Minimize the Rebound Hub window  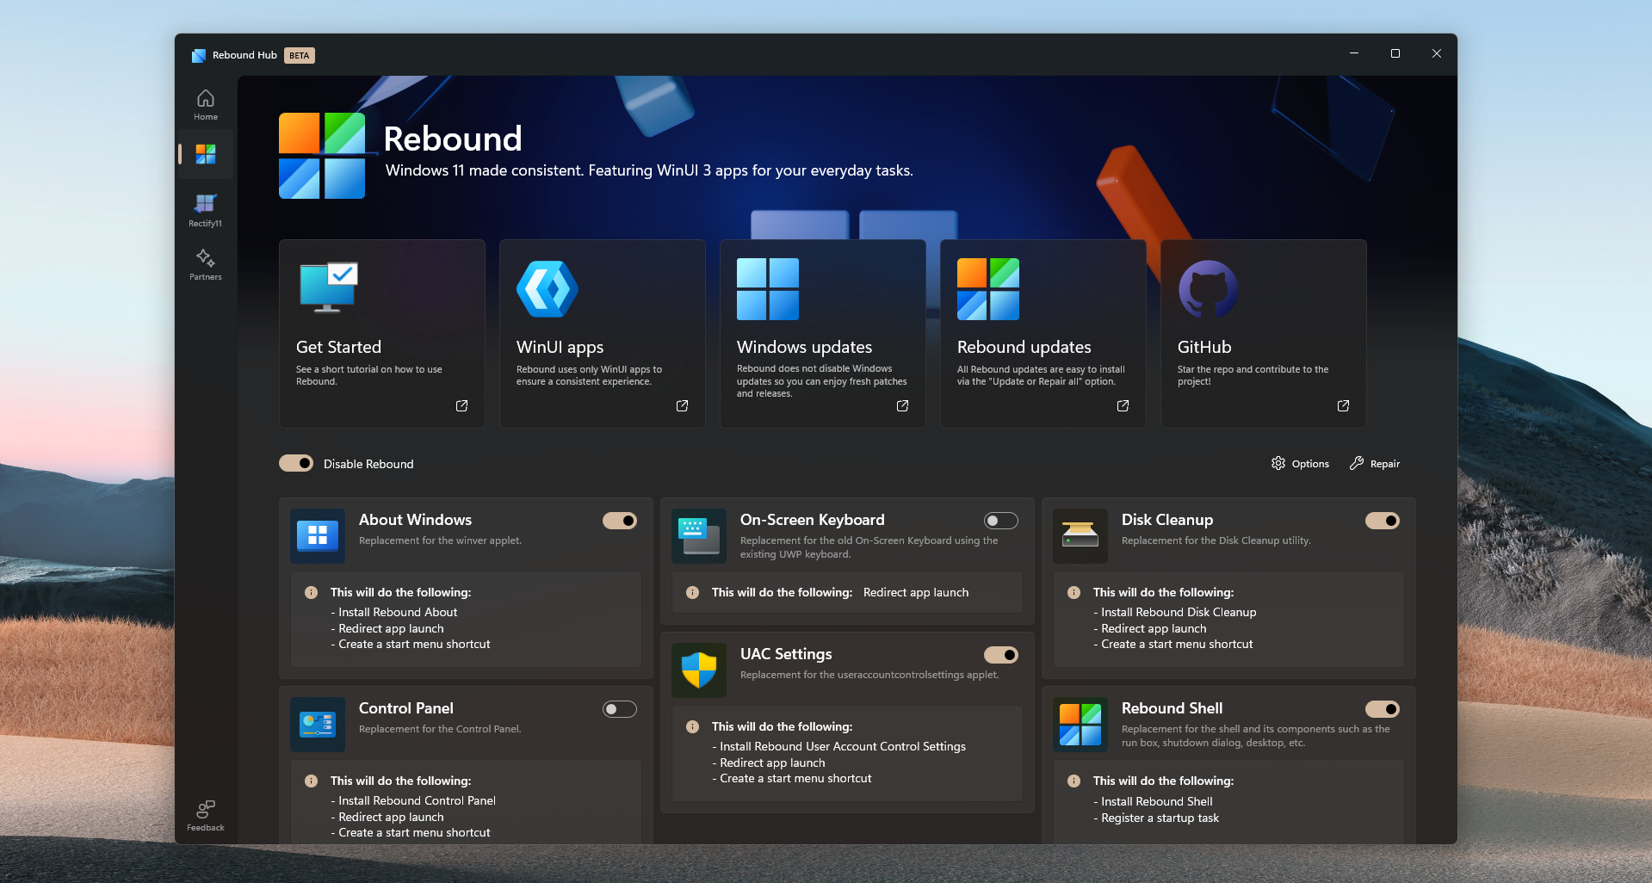(x=1354, y=53)
